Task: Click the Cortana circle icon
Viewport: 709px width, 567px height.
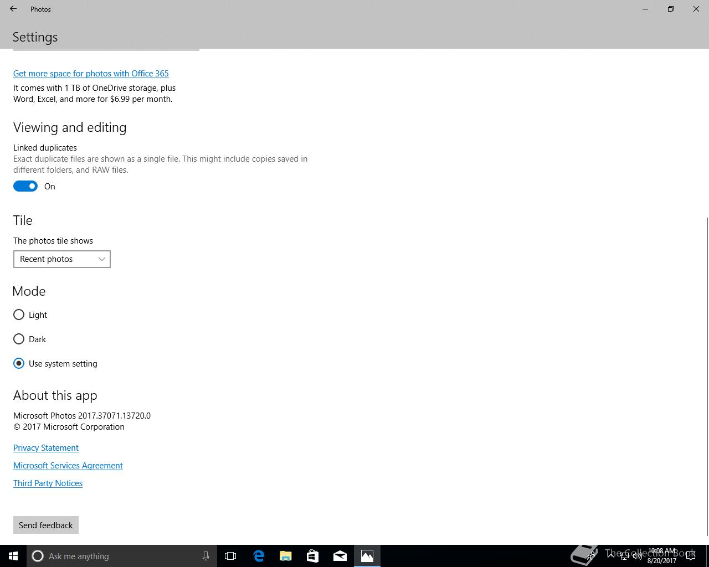Action: pos(38,556)
